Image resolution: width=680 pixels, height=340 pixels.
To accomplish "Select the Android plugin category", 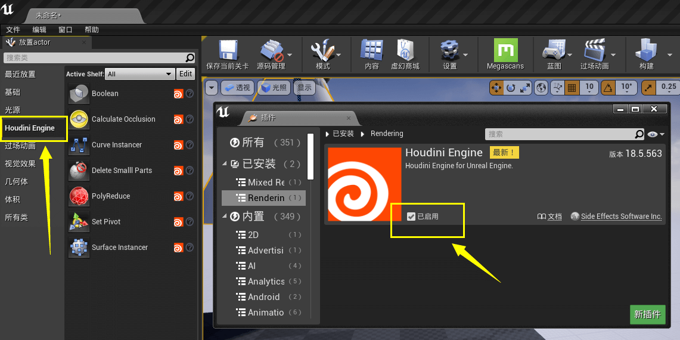I will pos(264,297).
